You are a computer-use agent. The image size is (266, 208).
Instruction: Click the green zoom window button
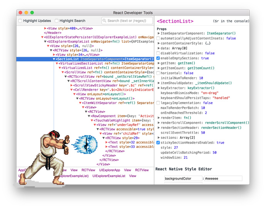(x=32, y=13)
